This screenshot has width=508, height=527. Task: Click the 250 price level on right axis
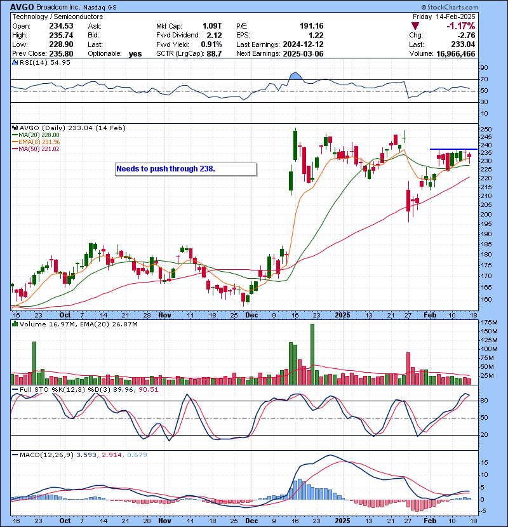(486, 129)
